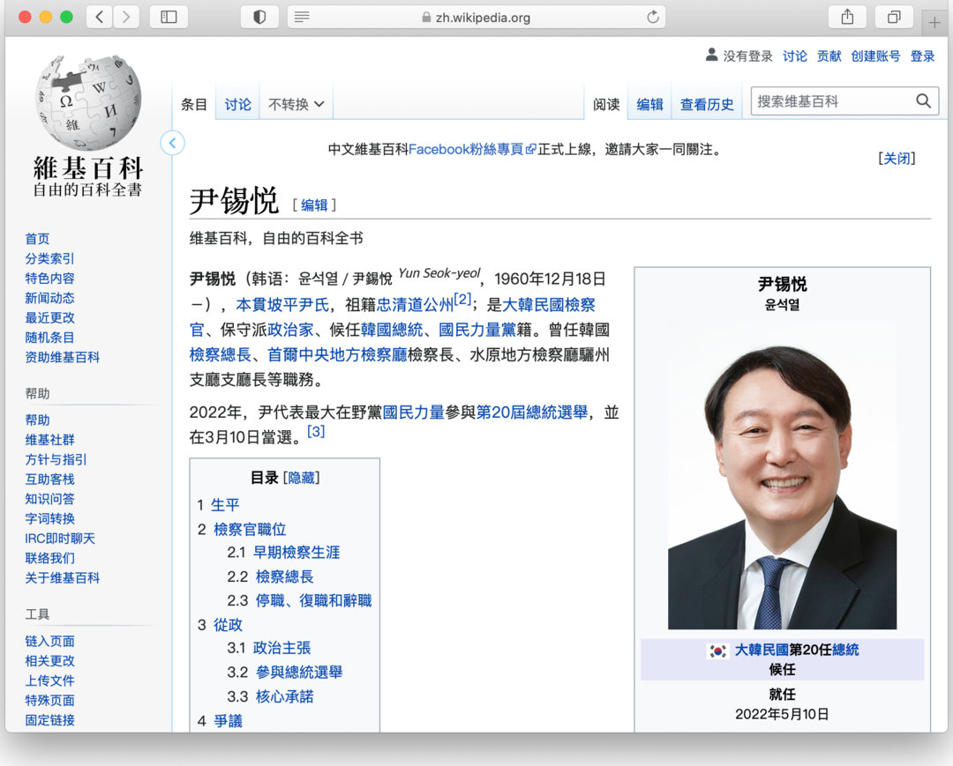Click 联络我们 in the sidebar
The height and width of the screenshot is (766, 953).
pos(49,558)
